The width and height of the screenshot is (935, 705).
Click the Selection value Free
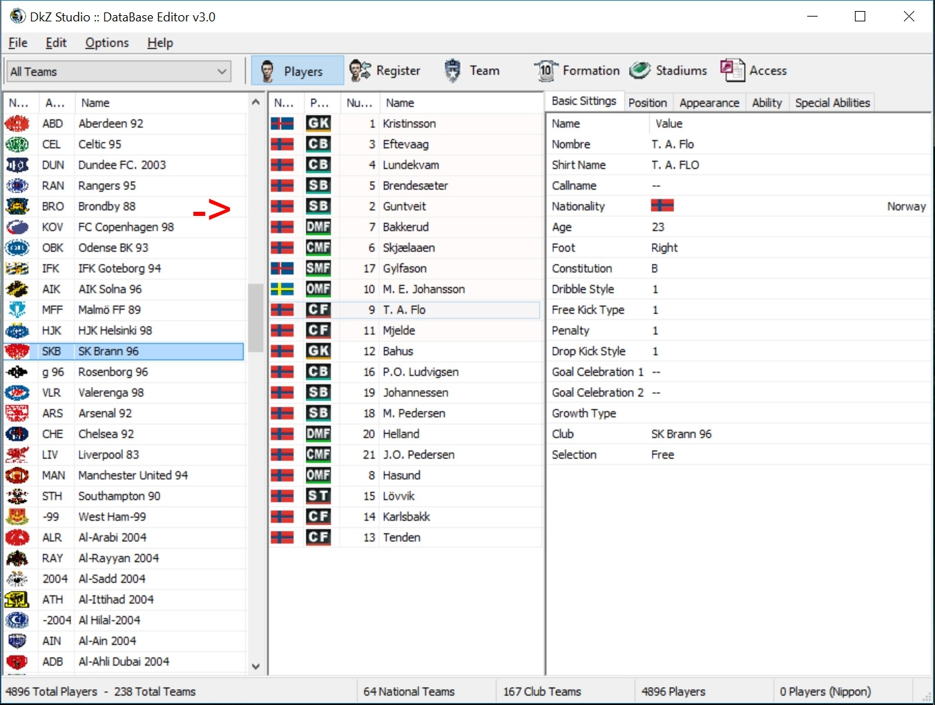coord(662,455)
